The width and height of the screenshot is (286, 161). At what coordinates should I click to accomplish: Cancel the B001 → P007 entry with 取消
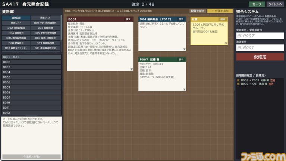[273, 80]
